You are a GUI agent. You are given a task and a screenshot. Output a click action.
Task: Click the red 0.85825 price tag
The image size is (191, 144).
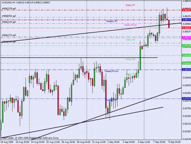click(x=186, y=28)
